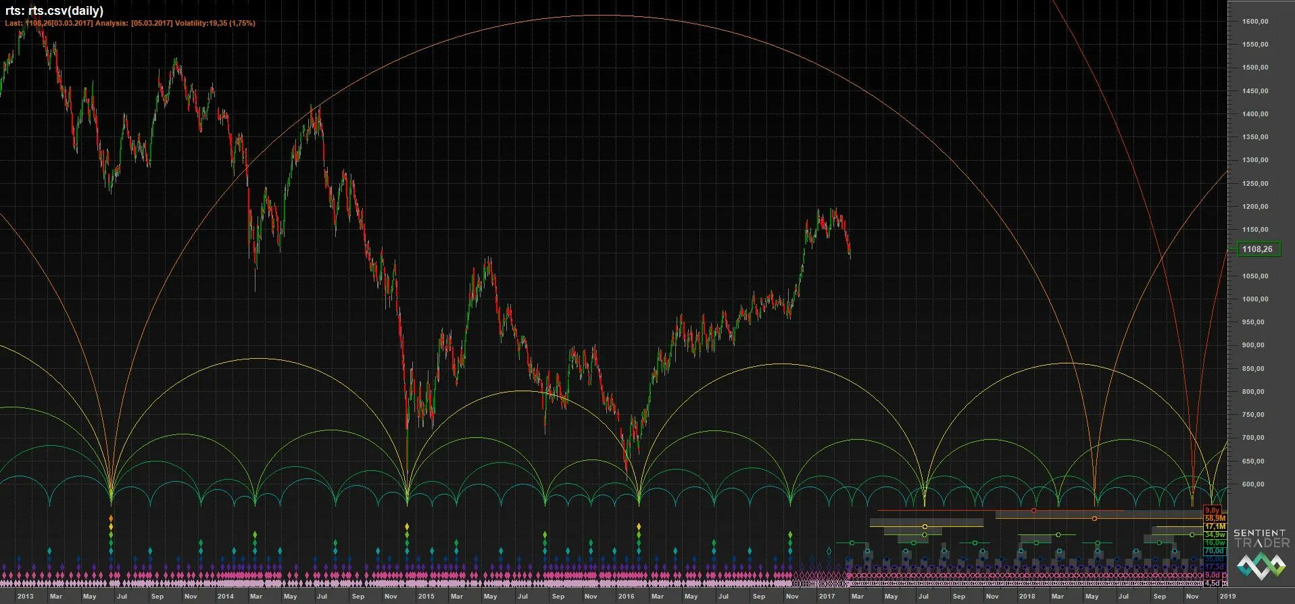Select the 58,9M cycle label
Viewport: 1295px width, 604px height.
click(1215, 519)
